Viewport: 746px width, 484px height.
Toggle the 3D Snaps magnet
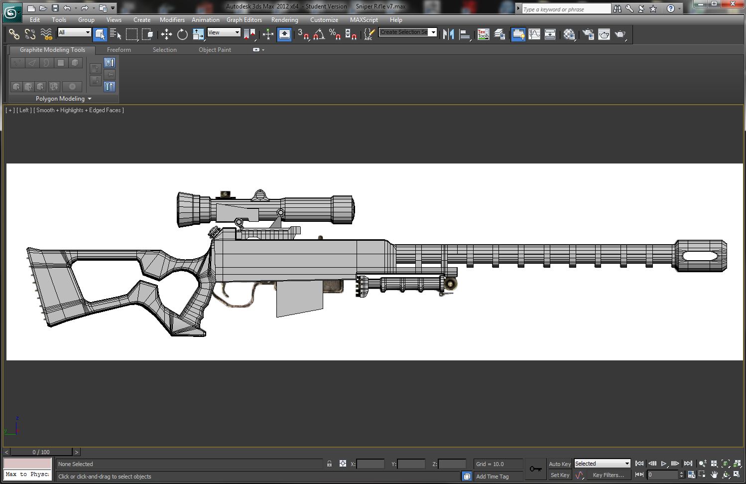click(x=304, y=35)
